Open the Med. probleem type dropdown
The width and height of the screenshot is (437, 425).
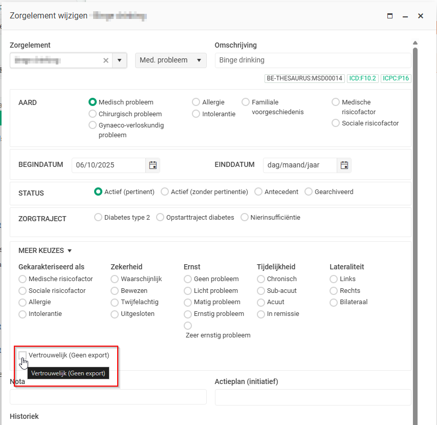[170, 60]
